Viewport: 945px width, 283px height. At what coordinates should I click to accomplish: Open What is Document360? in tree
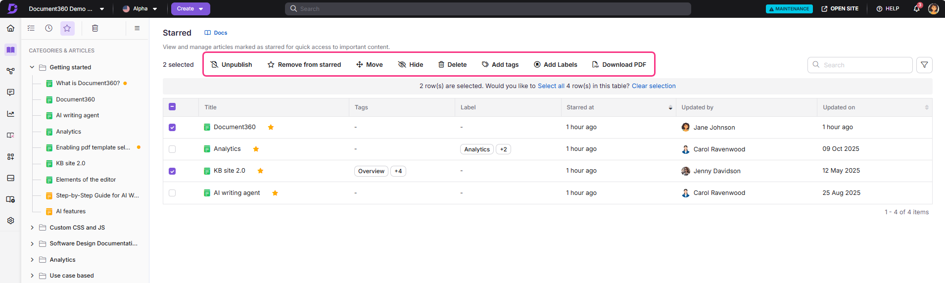click(x=88, y=83)
